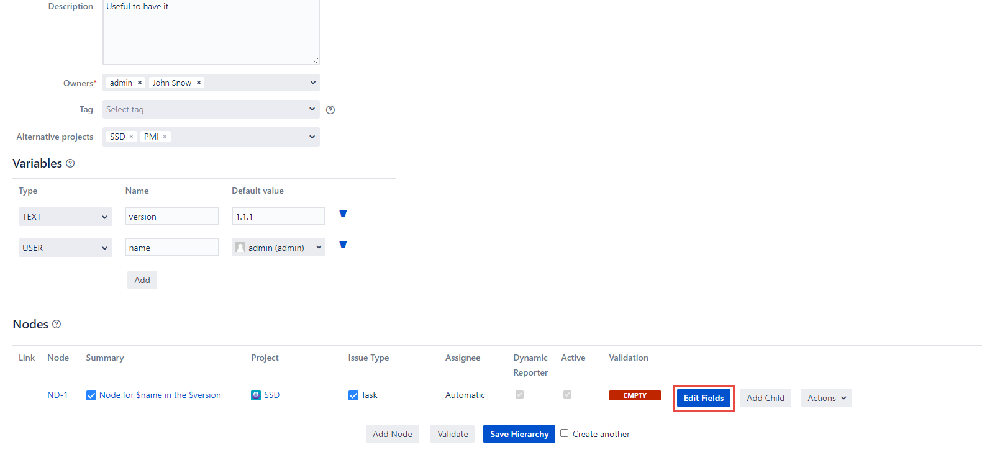Delete the name variable row trash icon
Image resolution: width=982 pixels, height=455 pixels.
pos(343,245)
